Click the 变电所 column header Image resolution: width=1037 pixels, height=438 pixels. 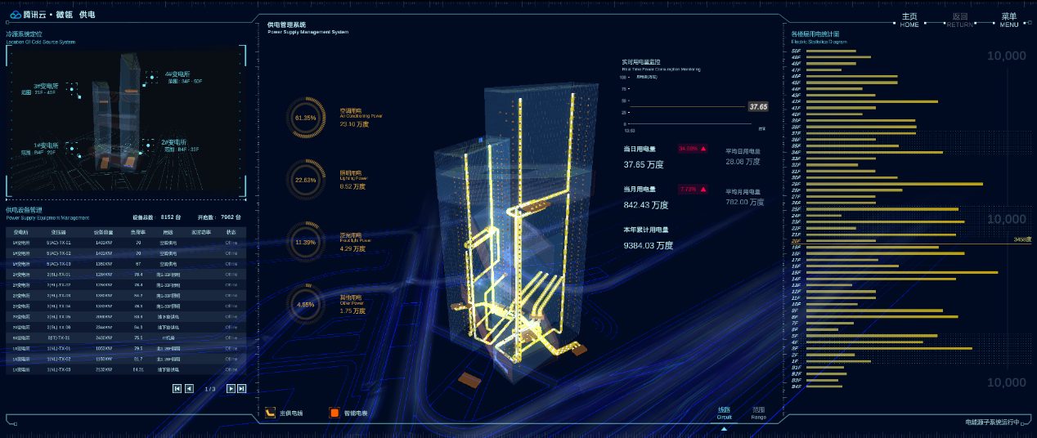[20, 232]
